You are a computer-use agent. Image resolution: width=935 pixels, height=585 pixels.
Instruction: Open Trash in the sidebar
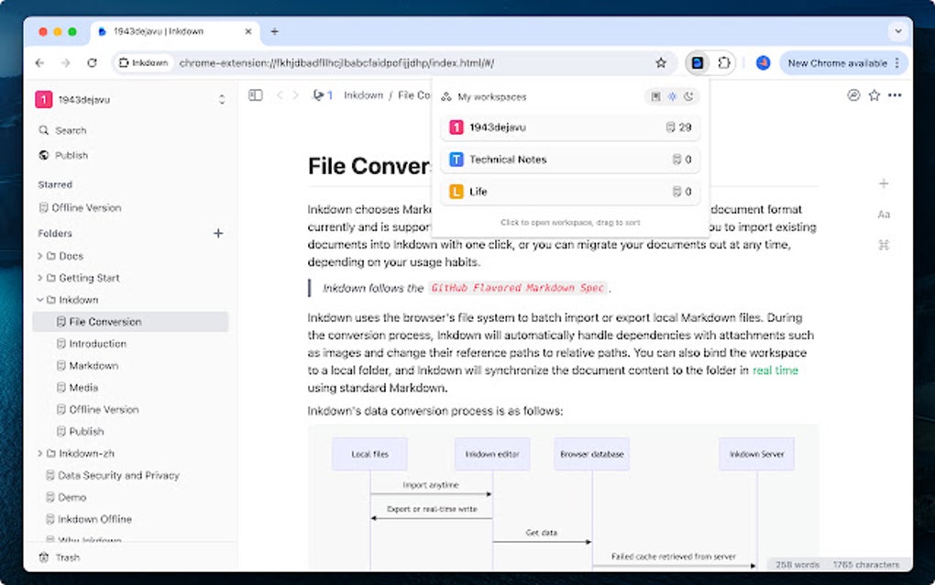coord(67,557)
